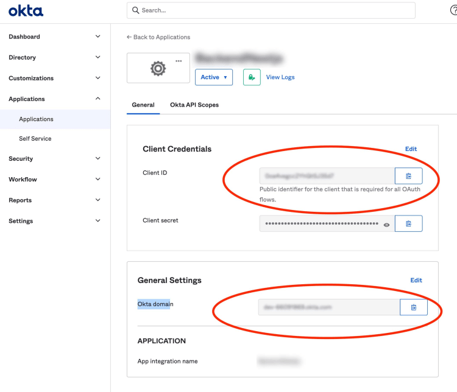Image resolution: width=457 pixels, height=392 pixels.
Task: Click the 'Client ID' label
Action: coord(155,173)
